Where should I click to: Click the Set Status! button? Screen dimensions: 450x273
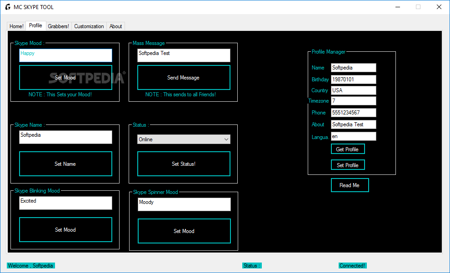184,164
